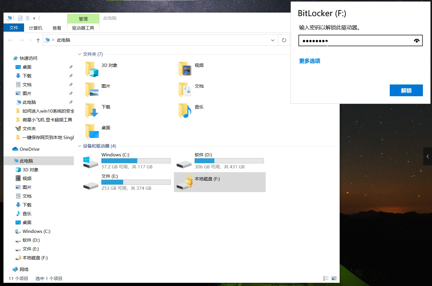Open the 计算机 ribbon tab

pos(35,28)
